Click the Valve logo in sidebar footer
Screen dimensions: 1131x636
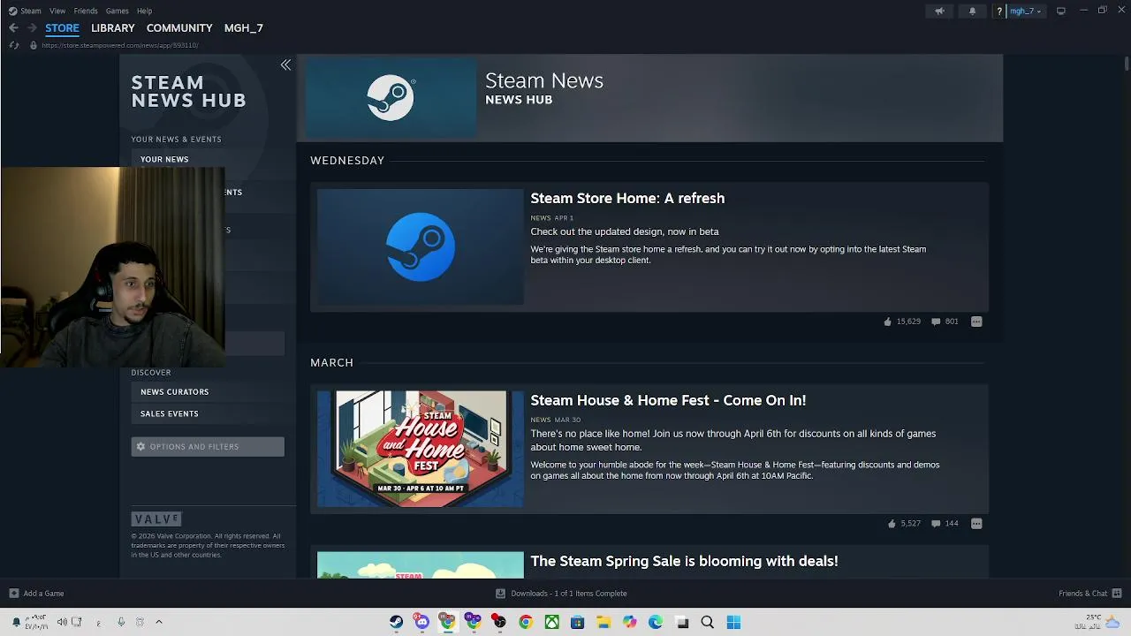click(156, 519)
